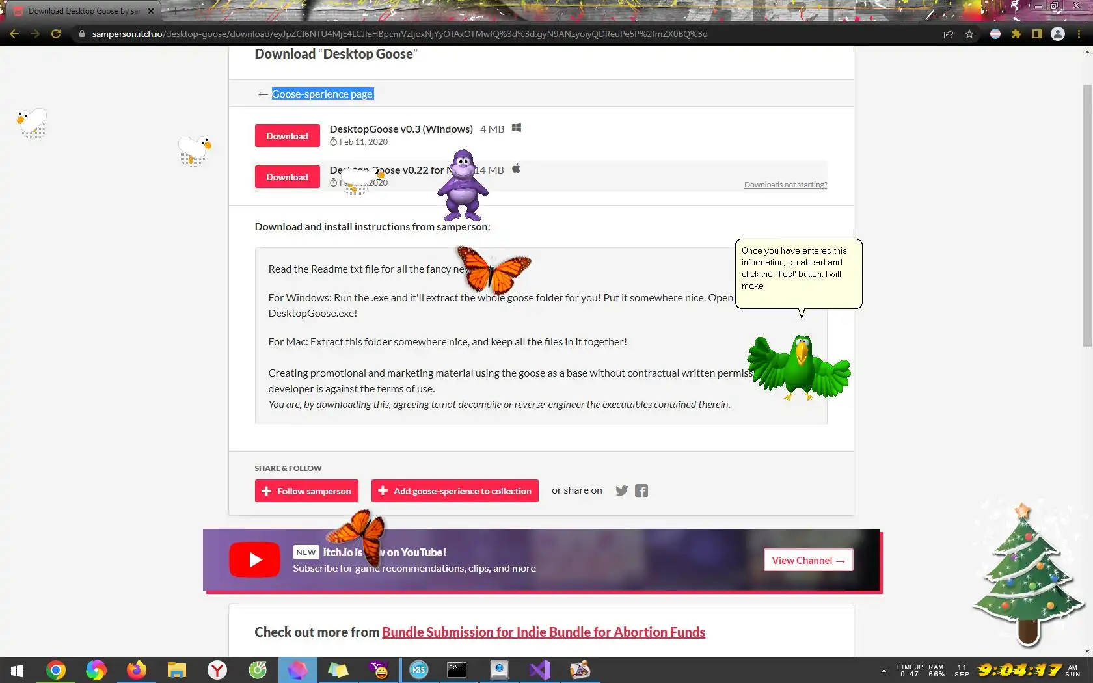Image resolution: width=1093 pixels, height=683 pixels.
Task: Bookmark this page with the star icon
Action: click(x=969, y=34)
